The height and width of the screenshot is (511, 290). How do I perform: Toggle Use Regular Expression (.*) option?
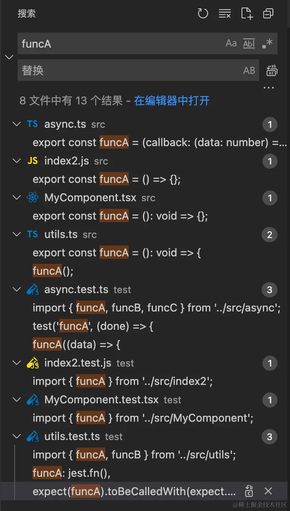coord(267,43)
